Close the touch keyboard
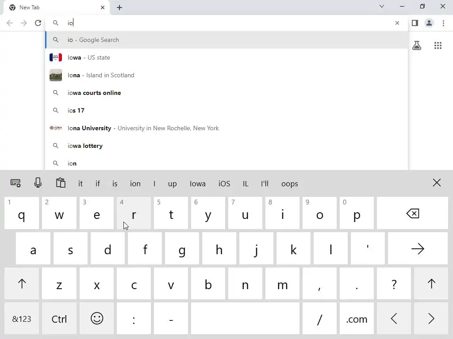The image size is (453, 339). tap(437, 182)
